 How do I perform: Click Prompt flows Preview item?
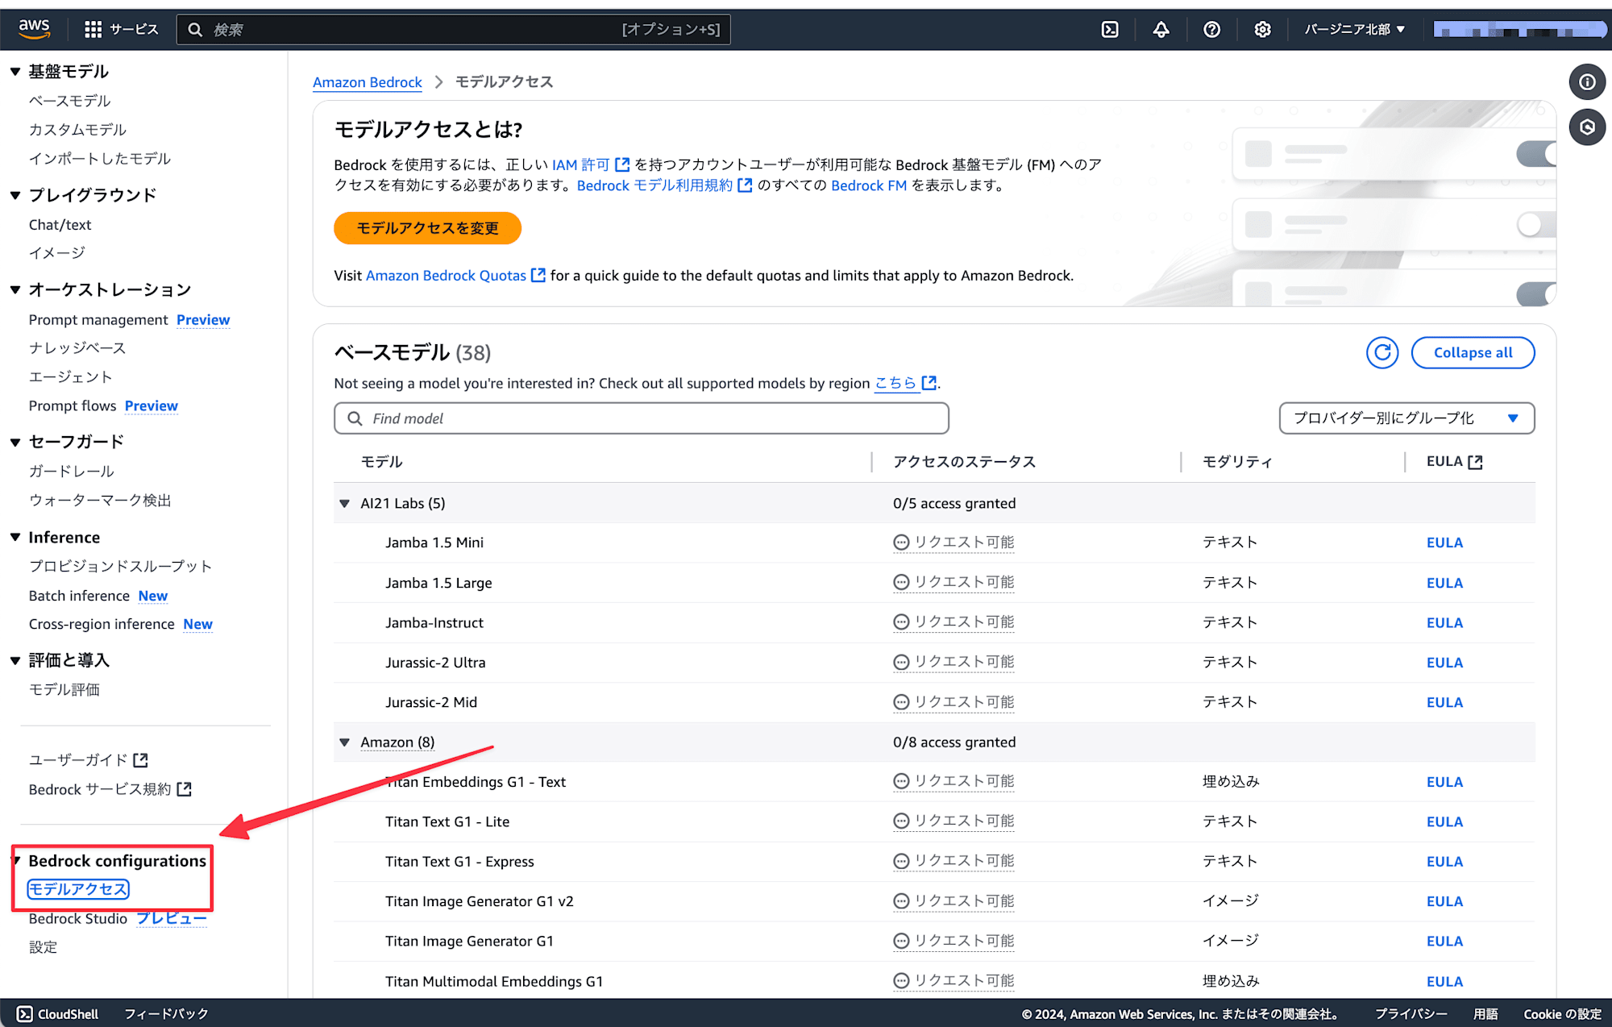[103, 405]
